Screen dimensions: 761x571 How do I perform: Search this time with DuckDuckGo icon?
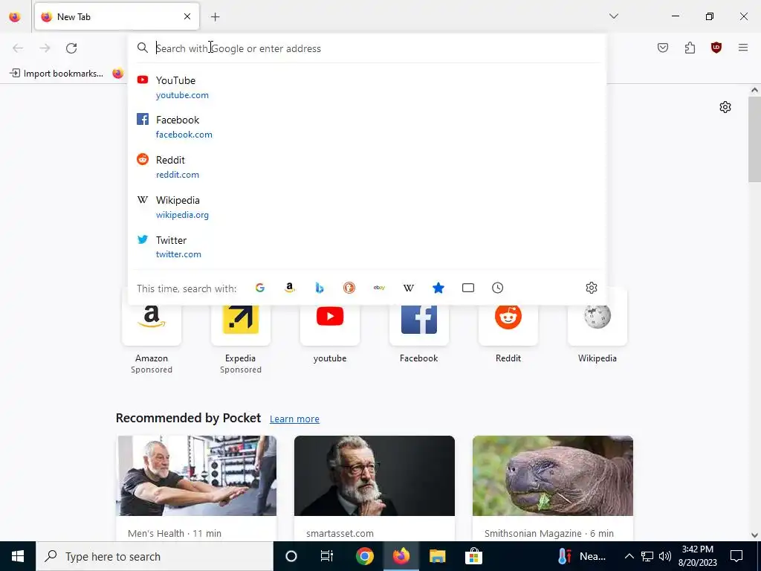[x=349, y=288]
